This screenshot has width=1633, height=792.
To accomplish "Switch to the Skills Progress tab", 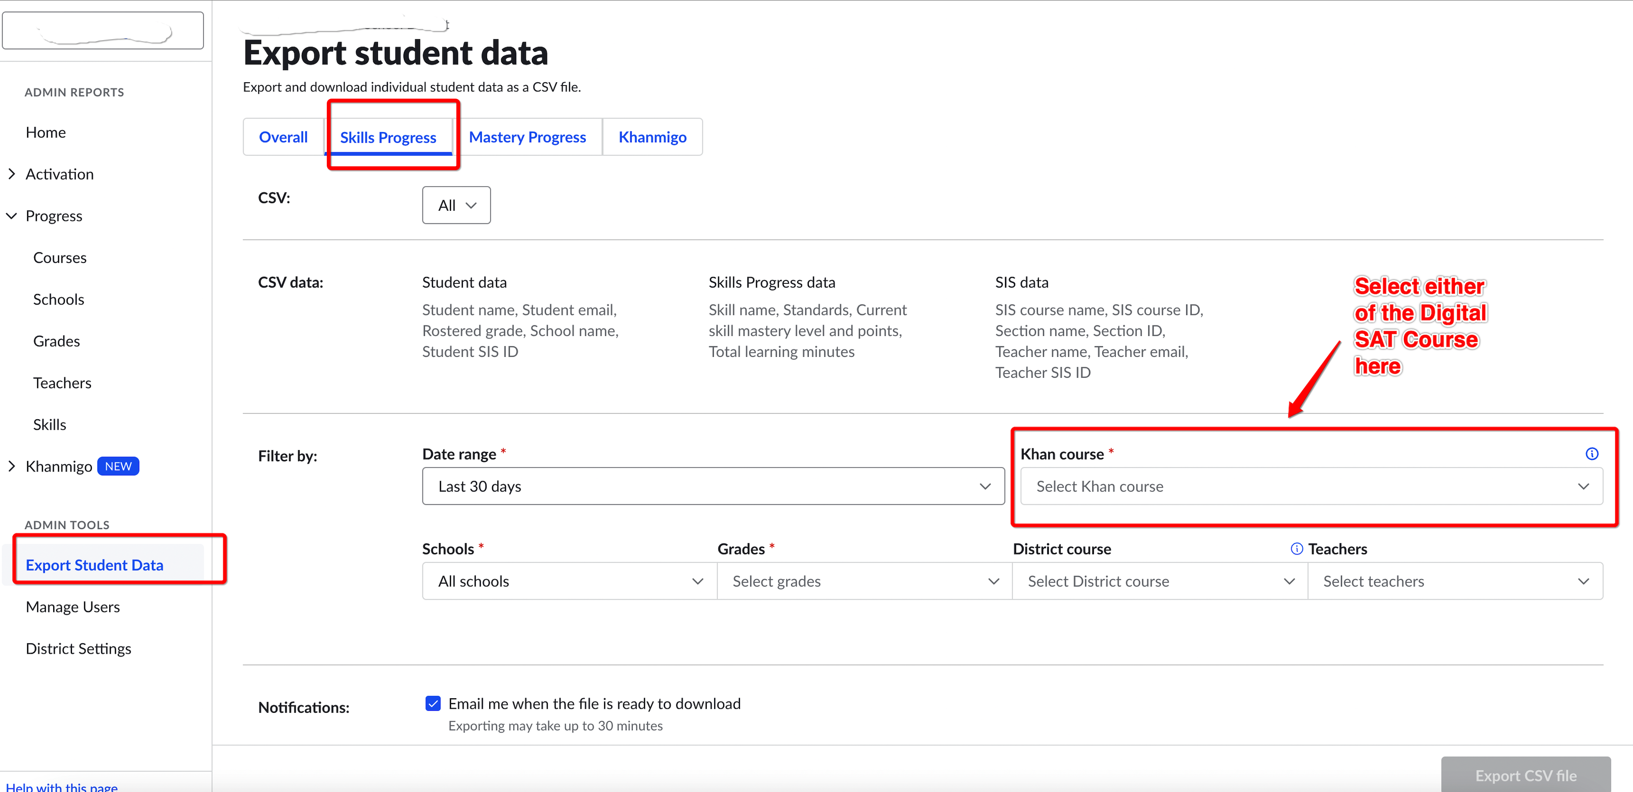I will (x=388, y=137).
